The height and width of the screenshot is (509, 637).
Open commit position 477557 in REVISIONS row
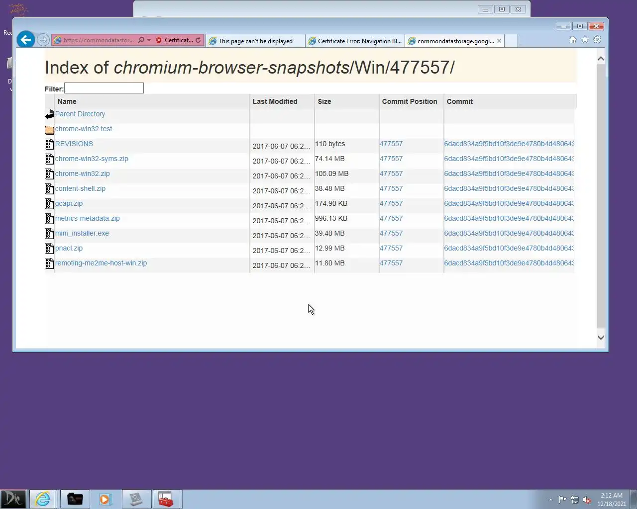[x=391, y=144]
